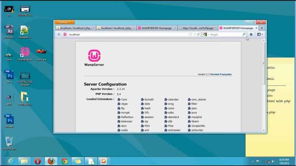
Task: Select the After Effects 'morden' file icon
Action: 9,32
